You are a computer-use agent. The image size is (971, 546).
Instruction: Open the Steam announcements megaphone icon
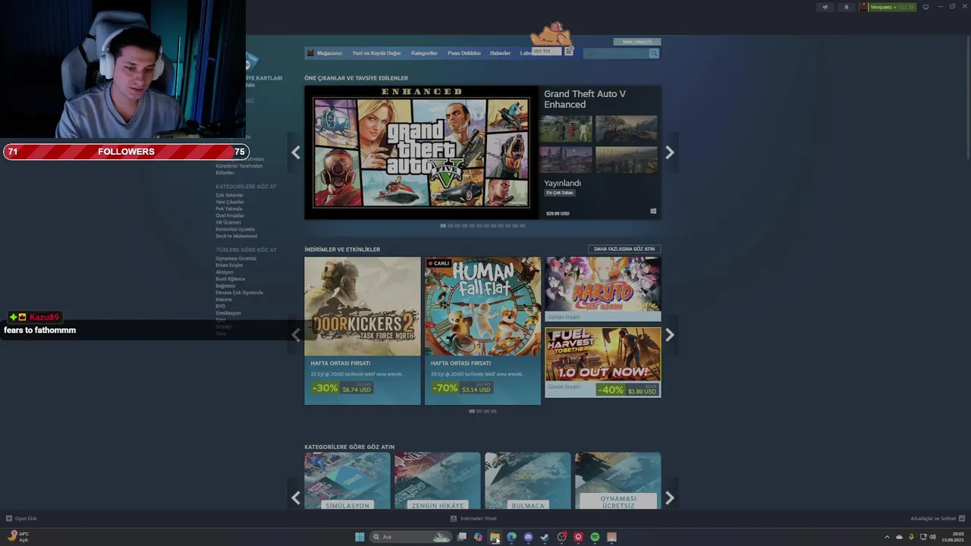click(825, 7)
